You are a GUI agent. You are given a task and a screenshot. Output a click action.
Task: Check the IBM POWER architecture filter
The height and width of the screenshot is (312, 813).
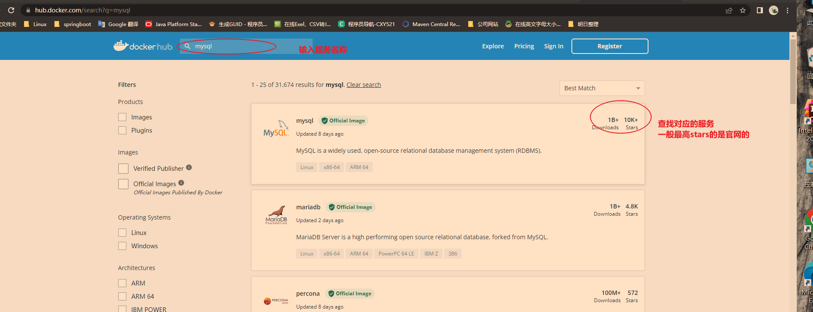coord(123,309)
